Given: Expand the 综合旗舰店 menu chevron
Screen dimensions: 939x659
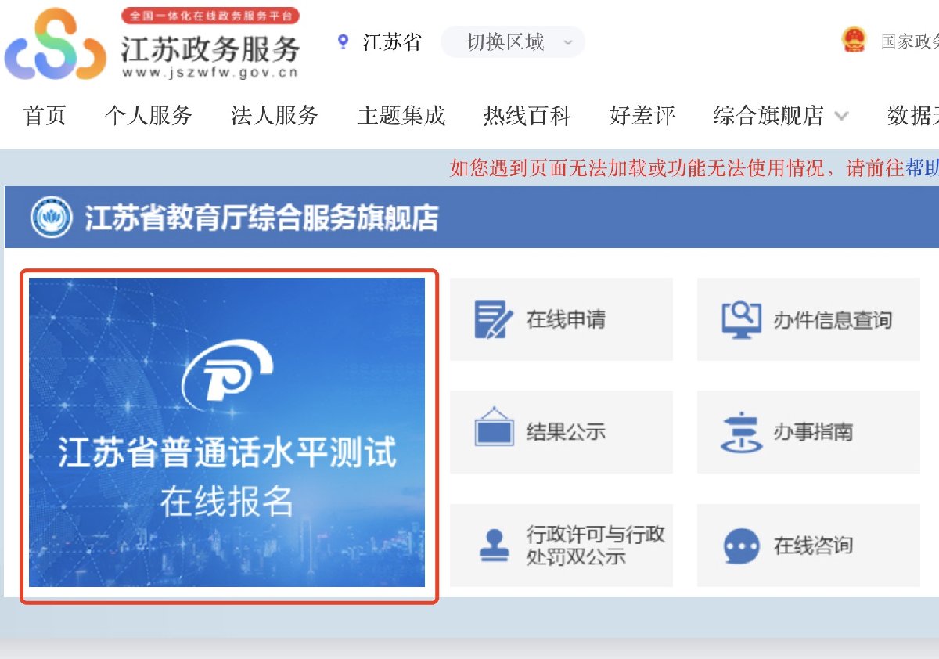Looking at the screenshot, I should coord(841,116).
